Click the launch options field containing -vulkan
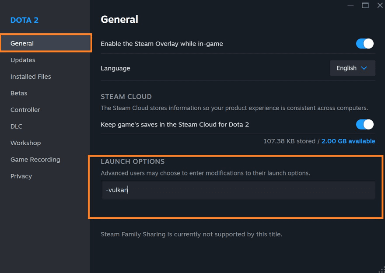 [238, 190]
